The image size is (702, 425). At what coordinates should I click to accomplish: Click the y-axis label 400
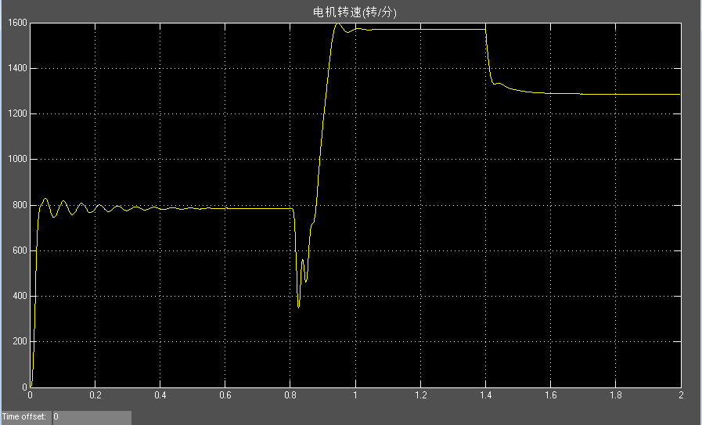pyautogui.click(x=20, y=296)
